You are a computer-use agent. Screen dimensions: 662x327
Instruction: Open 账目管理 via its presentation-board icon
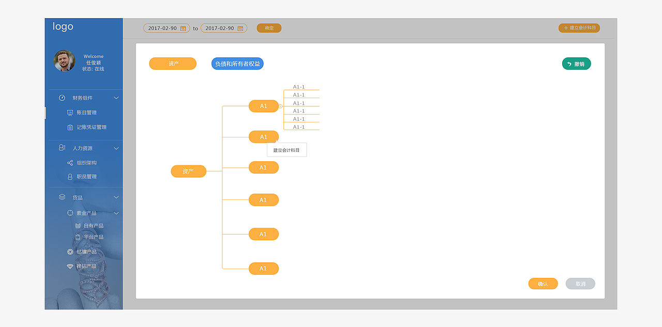(x=70, y=113)
